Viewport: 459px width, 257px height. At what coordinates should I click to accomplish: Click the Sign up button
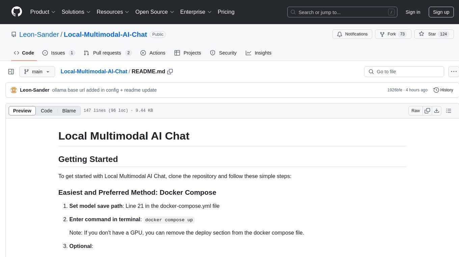tap(441, 12)
